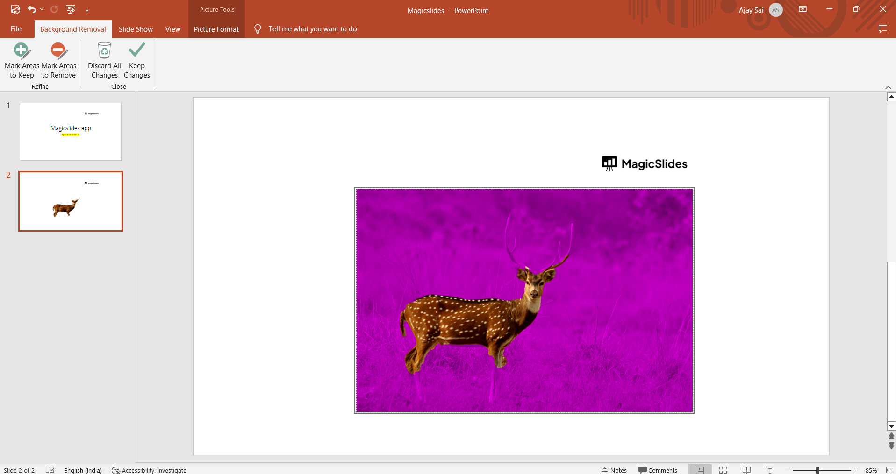This screenshot has width=896, height=474.
Task: Open the File menu
Action: click(16, 29)
